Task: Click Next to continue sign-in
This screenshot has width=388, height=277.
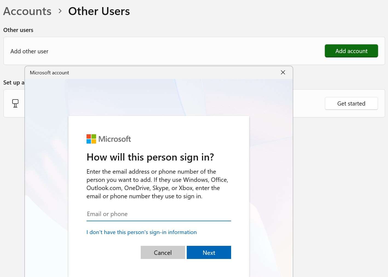Action: coord(209,252)
